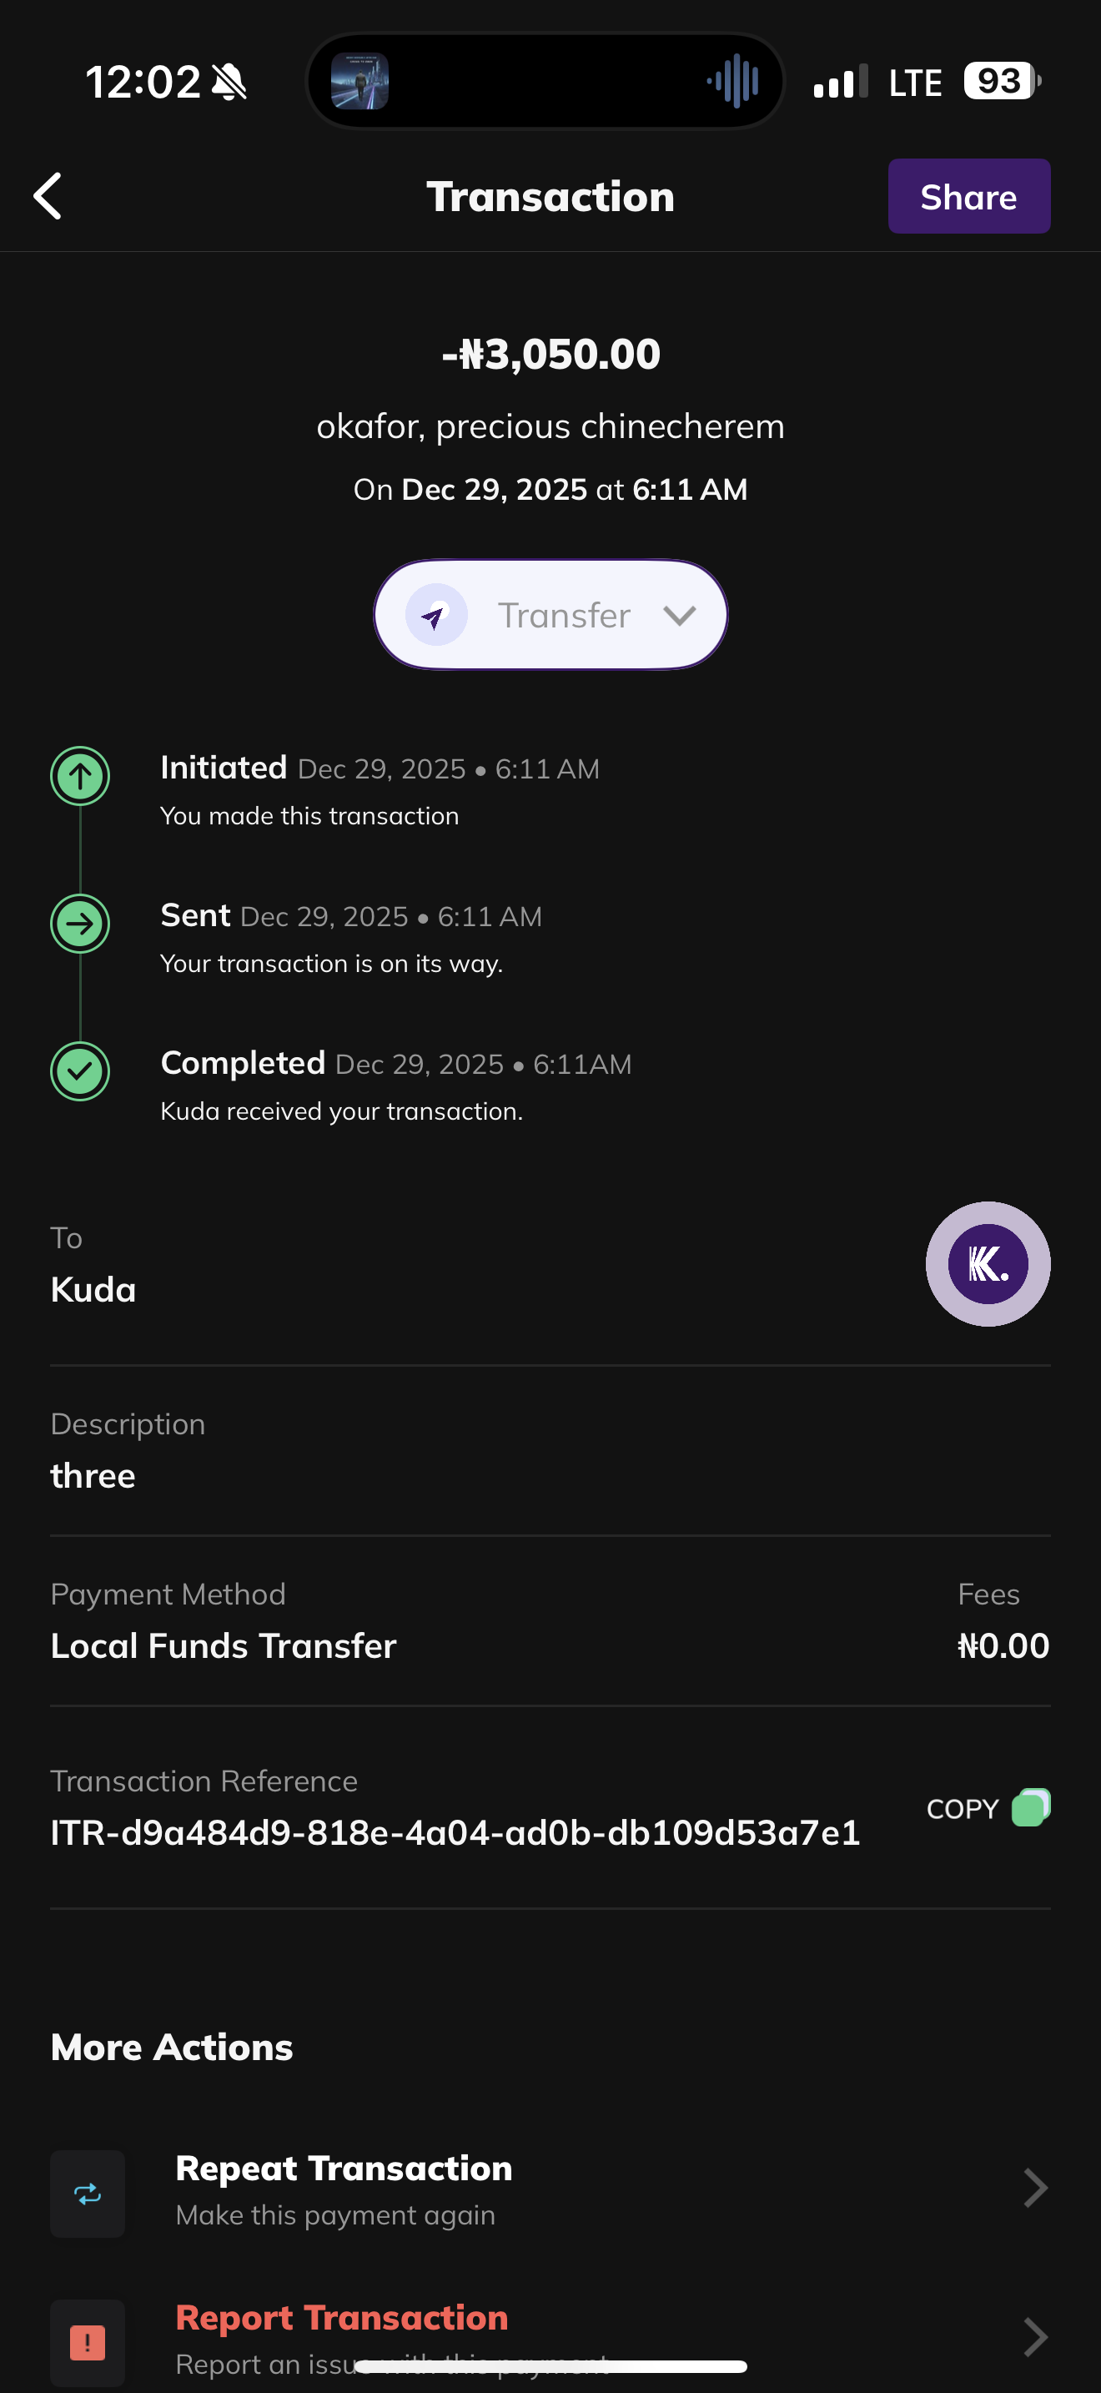Tap the Initiated status up-arrow icon
The width and height of the screenshot is (1101, 2393).
coord(80,776)
